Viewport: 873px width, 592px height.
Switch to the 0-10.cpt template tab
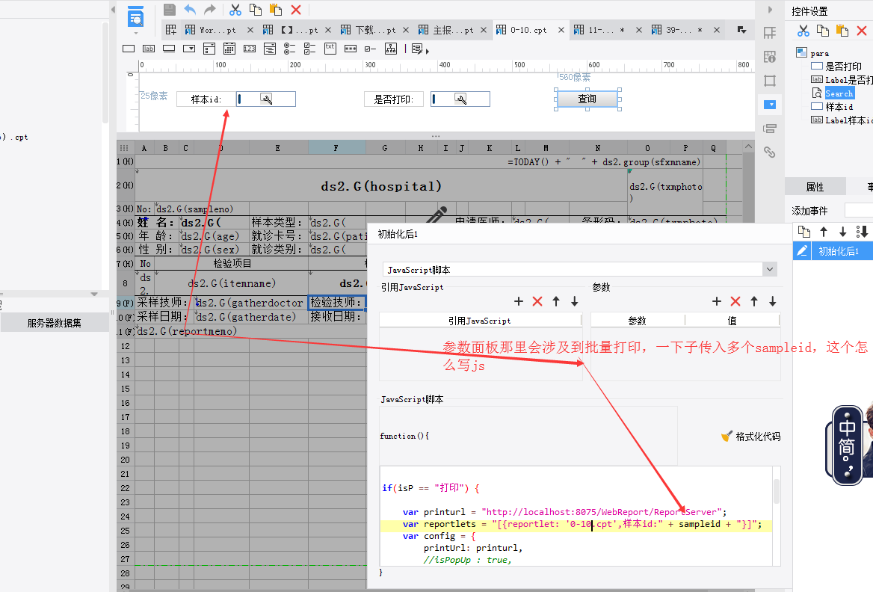(x=528, y=30)
